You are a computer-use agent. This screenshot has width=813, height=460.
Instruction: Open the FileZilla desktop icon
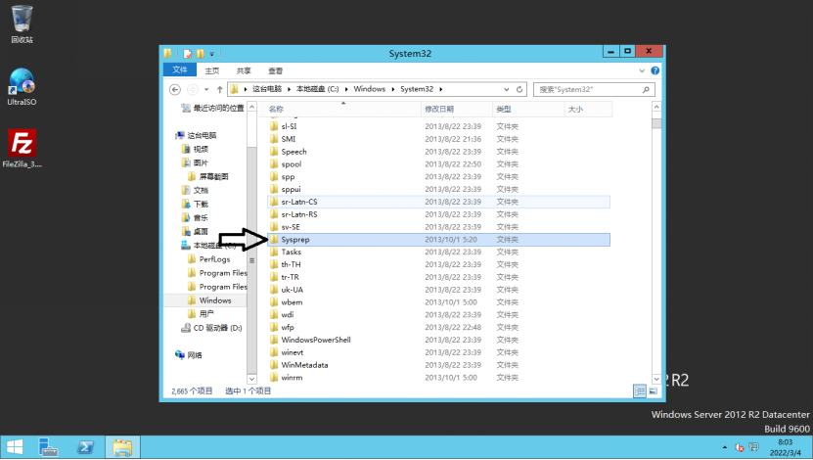[22, 149]
